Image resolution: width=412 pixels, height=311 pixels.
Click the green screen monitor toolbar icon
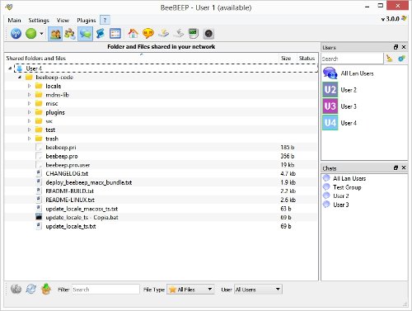(194, 34)
